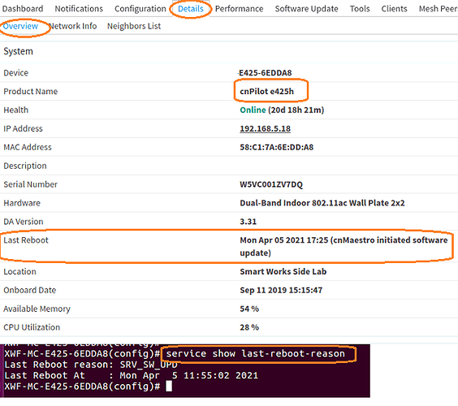Viewport: 458px width, 406px height.
Task: Click the uptime value (20d 18h 21m)
Action: [296, 110]
